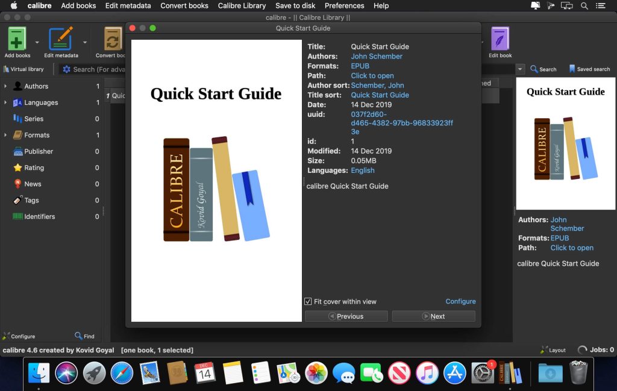Click the Find magnifier at bottom left
The image size is (617, 391).
click(x=79, y=336)
